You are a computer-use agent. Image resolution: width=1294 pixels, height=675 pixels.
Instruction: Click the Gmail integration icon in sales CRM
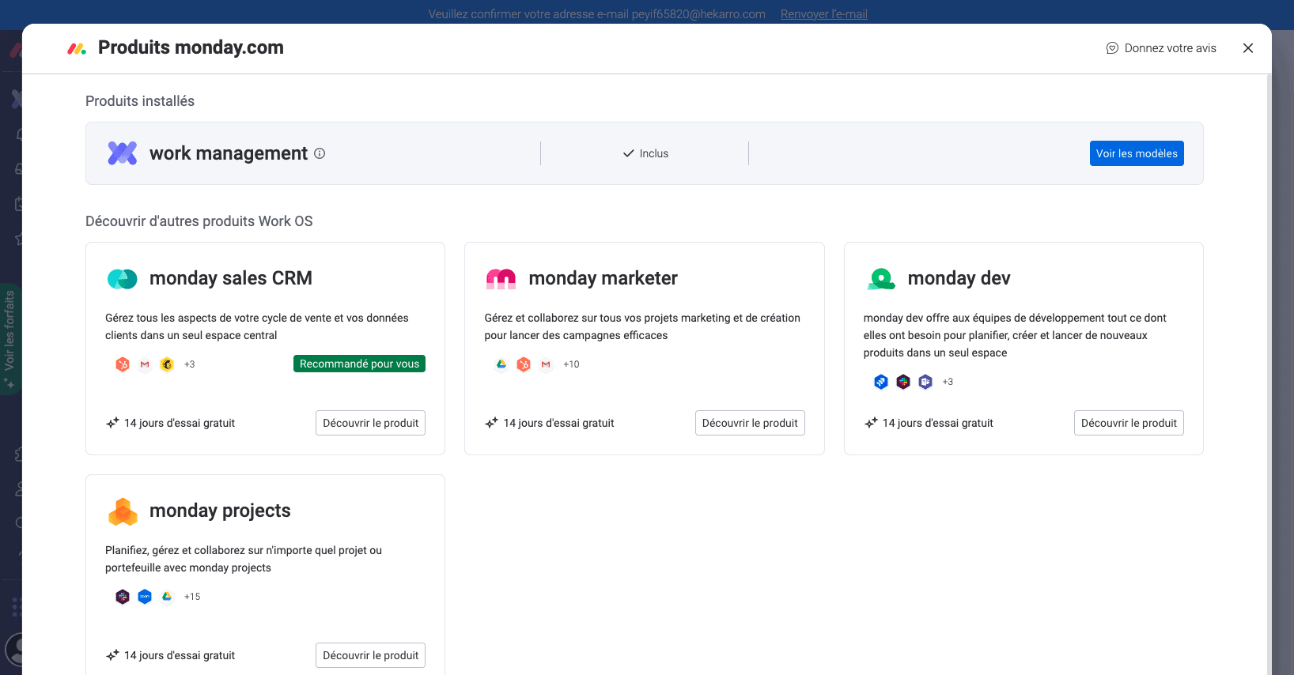click(145, 364)
